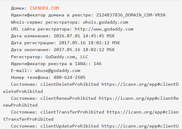Click the icann.org epp#clientRenewProhibited URL
Screen dimensions: 182x129
pos(139,98)
